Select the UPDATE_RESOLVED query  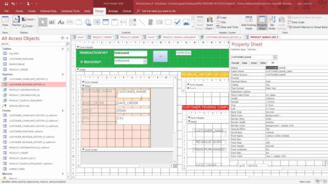19,106
